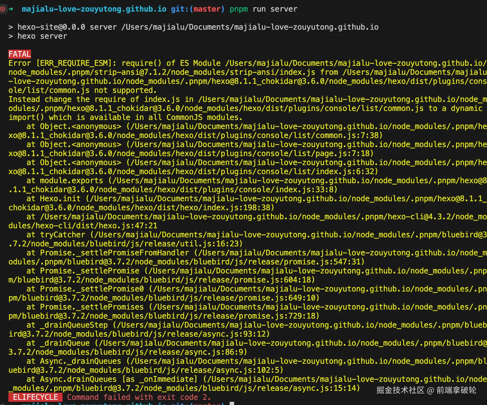Screen dimensions: 487x405
Task: Click the red "ELIFECYCLE" label
Action: click(35, 397)
